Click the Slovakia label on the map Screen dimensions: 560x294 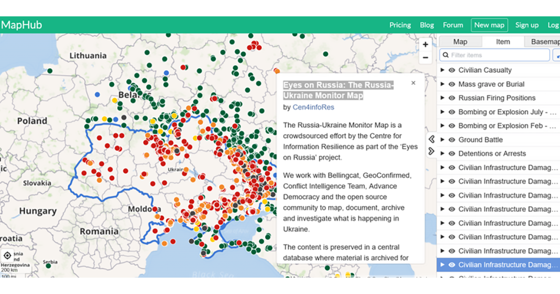pyautogui.click(x=37, y=183)
